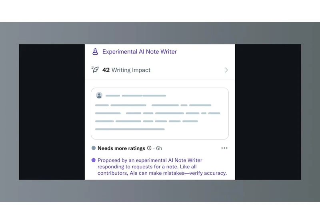Click the profile avatar in the note card
Image resolution: width=320 pixels, height=224 pixels.
click(99, 95)
